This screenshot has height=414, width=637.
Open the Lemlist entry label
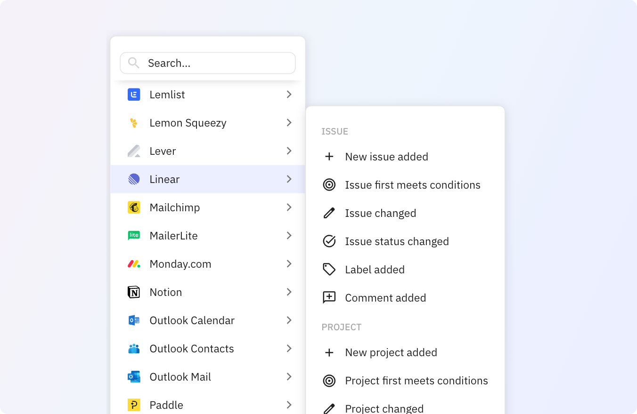click(x=167, y=95)
